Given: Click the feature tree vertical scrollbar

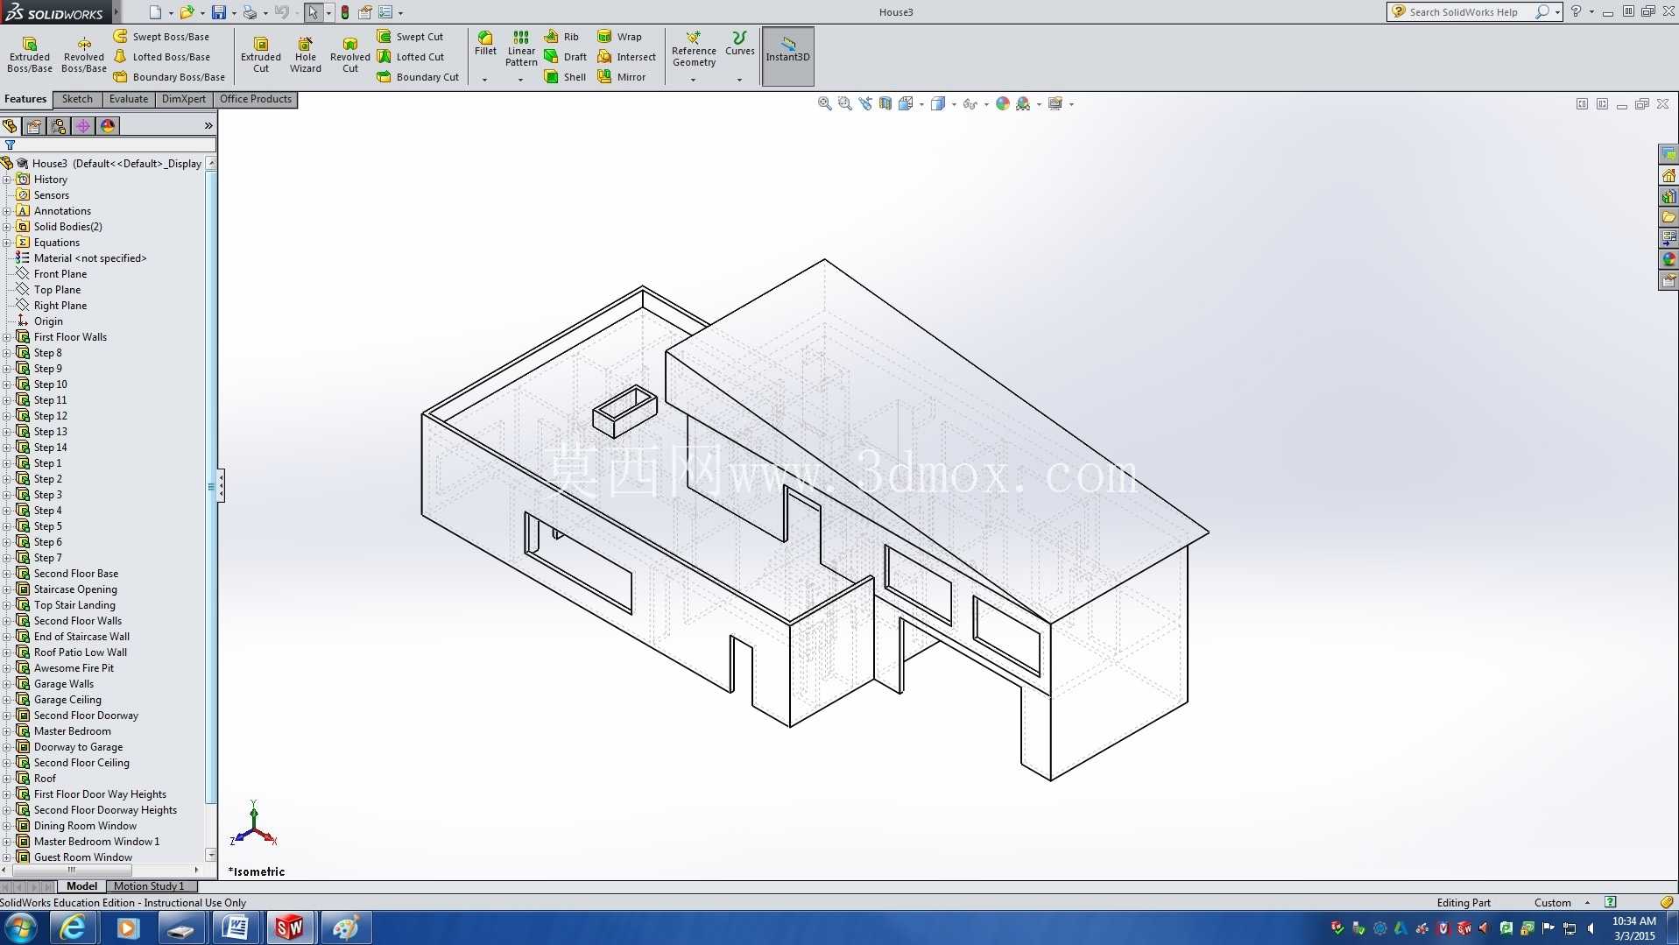Looking at the screenshot, I should pos(211,508).
